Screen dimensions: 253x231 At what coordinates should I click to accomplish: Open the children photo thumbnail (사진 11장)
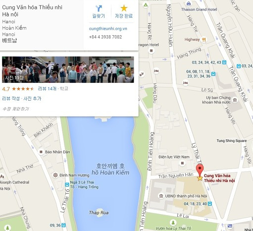tap(68, 69)
